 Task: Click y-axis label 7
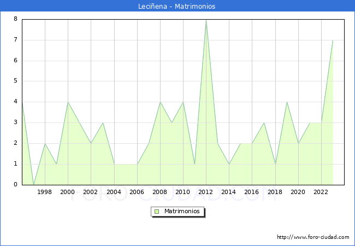tap(15, 40)
